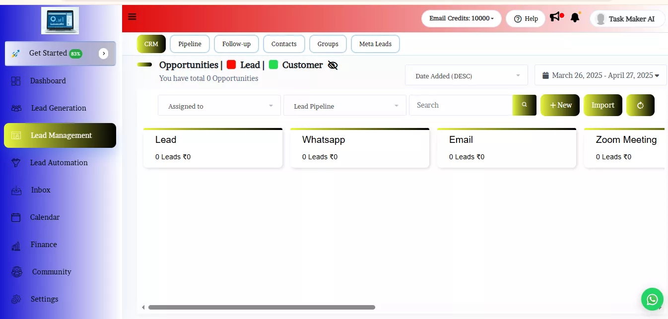Open the date range picker dropdown

(601, 75)
